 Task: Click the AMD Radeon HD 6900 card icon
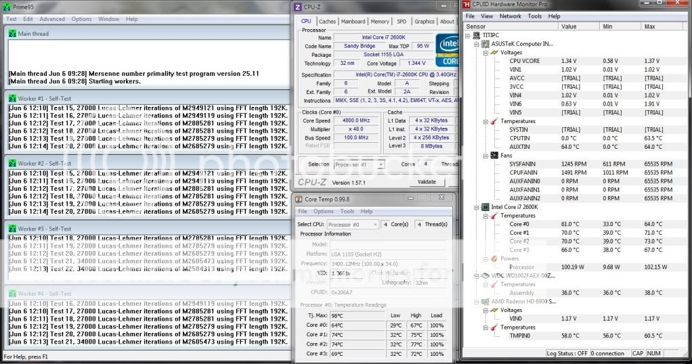point(485,302)
